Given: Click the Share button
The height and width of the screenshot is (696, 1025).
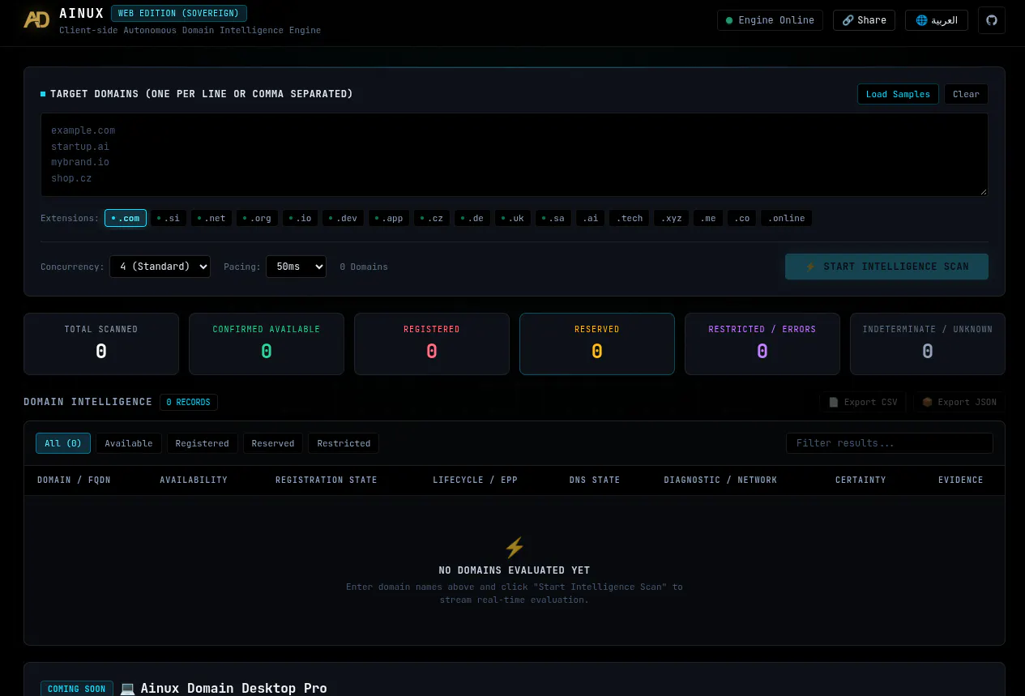Looking at the screenshot, I should click(864, 20).
